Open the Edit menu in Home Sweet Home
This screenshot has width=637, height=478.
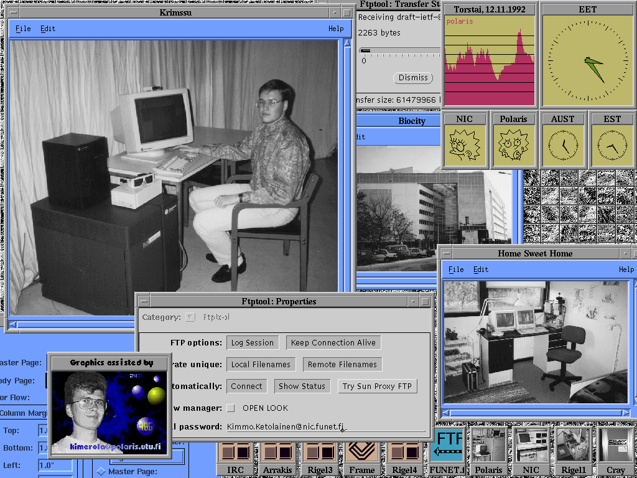point(480,269)
